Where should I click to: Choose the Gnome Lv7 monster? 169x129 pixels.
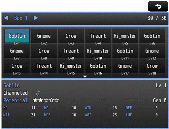pyautogui.click(x=17, y=51)
